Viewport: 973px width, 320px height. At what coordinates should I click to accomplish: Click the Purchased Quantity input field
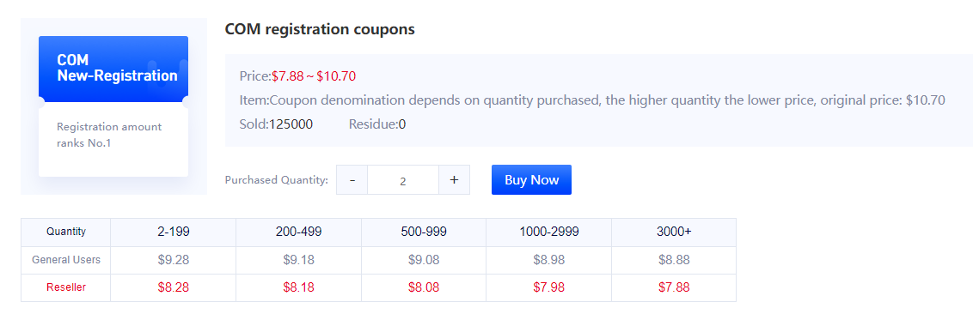click(x=403, y=179)
